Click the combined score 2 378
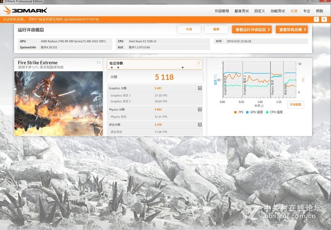Screen dimensions: 331x230 click(x=158, y=125)
